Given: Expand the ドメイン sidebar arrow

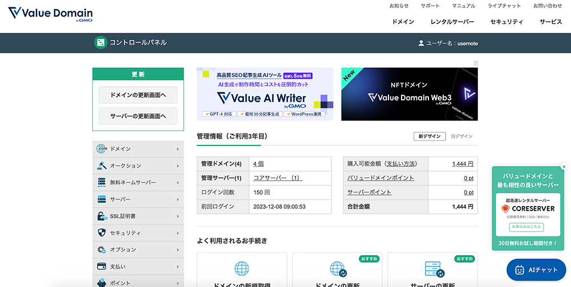Looking at the screenshot, I should 178,149.
